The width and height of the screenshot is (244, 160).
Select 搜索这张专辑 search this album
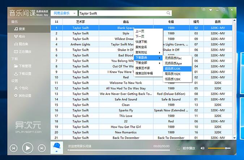[148, 73]
